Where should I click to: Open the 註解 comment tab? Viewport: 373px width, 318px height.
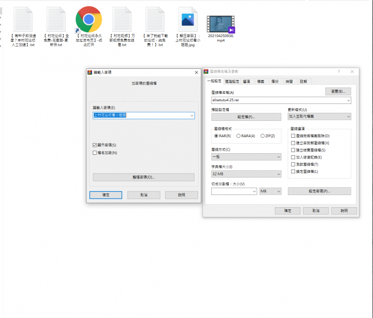(x=303, y=82)
